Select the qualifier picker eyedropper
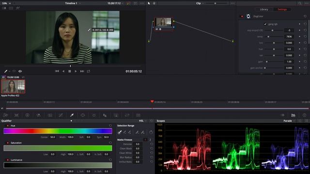 coord(120,132)
